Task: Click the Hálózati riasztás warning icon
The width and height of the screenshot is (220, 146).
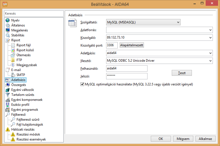Action: [7, 129]
